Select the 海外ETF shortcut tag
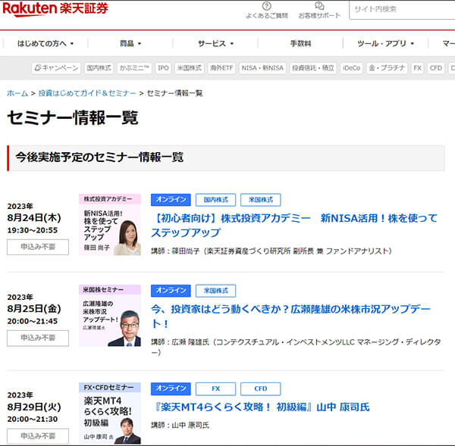The width and height of the screenshot is (455, 446). 221,68
